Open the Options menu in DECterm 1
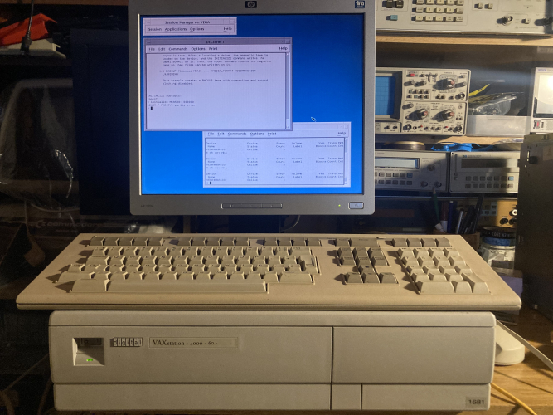This screenshot has width=553, height=415. click(x=198, y=49)
